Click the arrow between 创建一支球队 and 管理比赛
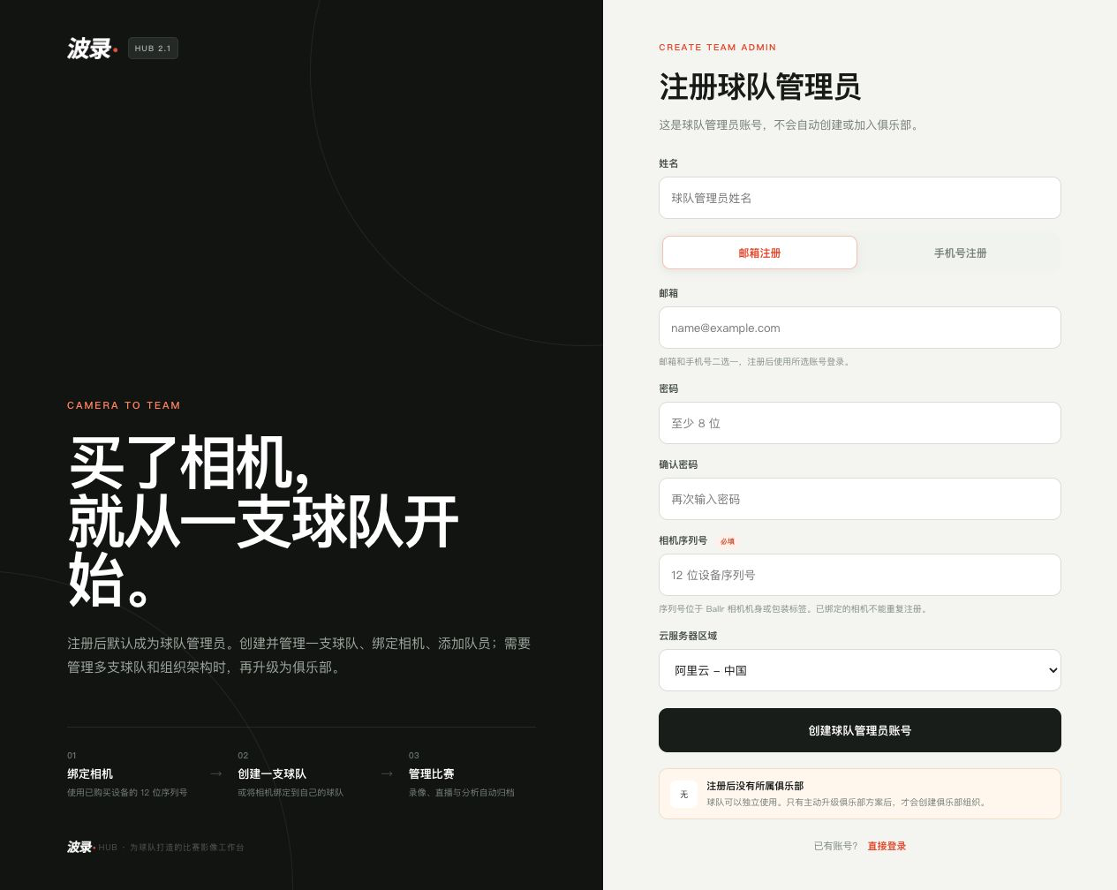Viewport: 1117px width, 890px height. pos(386,773)
